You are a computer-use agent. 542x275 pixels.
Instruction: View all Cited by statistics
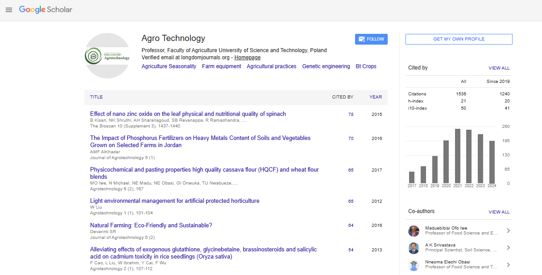pyautogui.click(x=499, y=68)
